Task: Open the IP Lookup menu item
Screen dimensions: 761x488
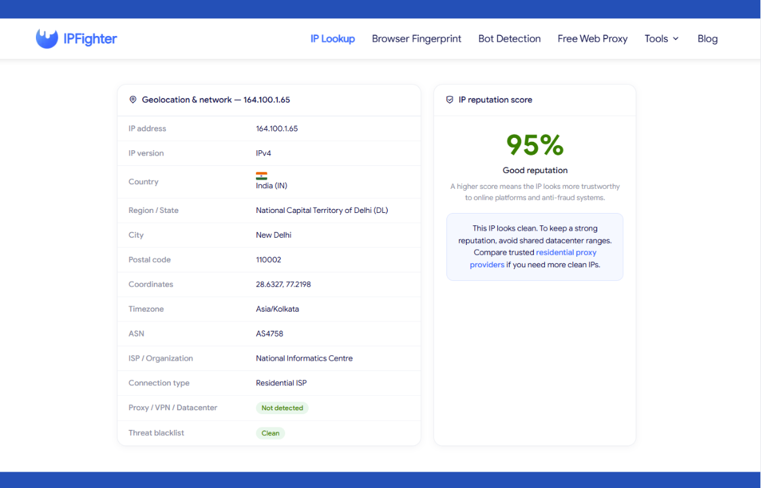Action: pos(332,39)
